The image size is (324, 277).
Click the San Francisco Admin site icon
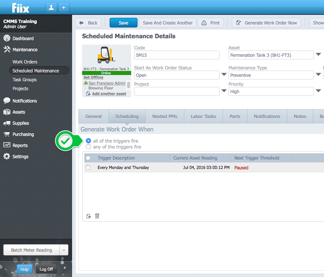tap(86, 83)
